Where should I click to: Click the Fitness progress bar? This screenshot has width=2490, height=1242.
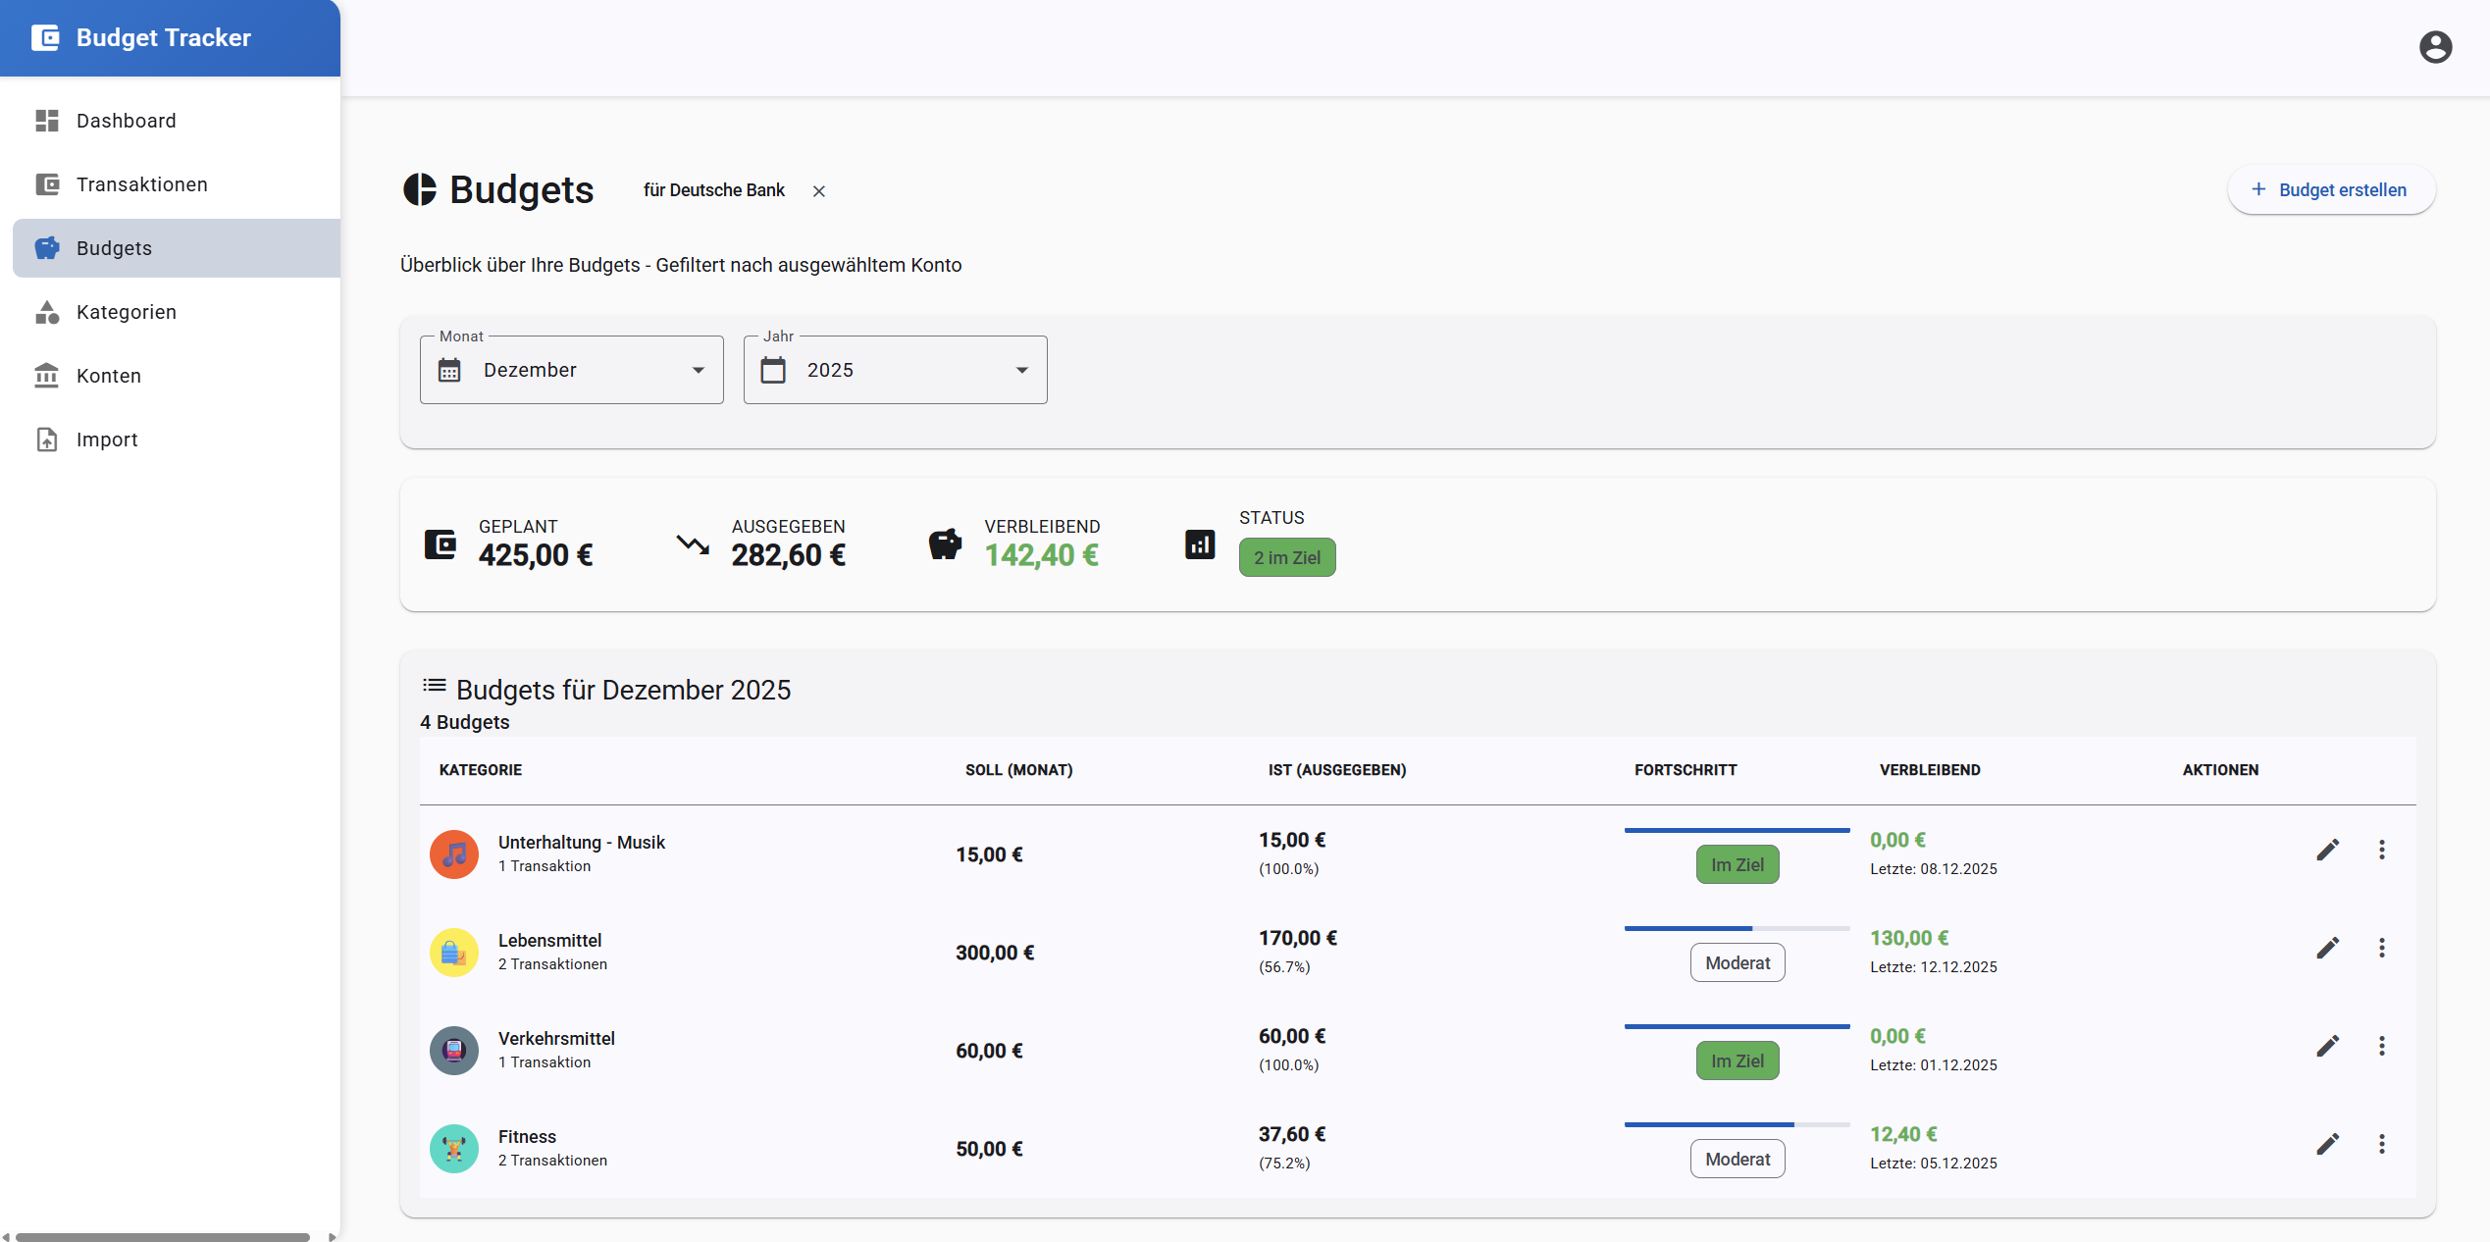coord(1738,1124)
